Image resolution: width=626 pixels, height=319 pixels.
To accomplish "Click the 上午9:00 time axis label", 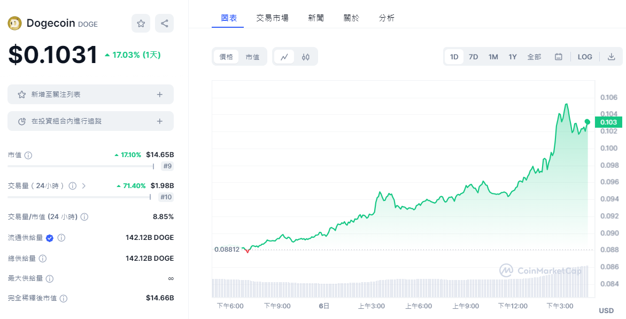I will pos(466,306).
